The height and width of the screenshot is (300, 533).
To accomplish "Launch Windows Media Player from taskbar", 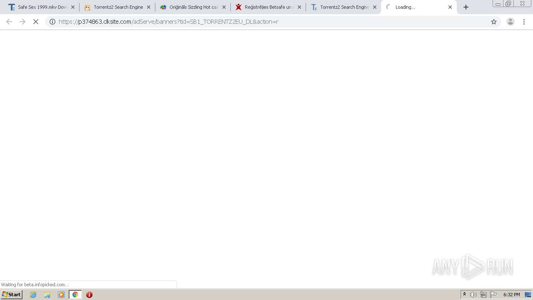I will click(x=61, y=295).
